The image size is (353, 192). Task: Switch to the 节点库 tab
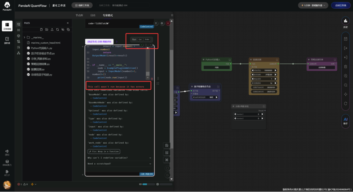click(79, 15)
